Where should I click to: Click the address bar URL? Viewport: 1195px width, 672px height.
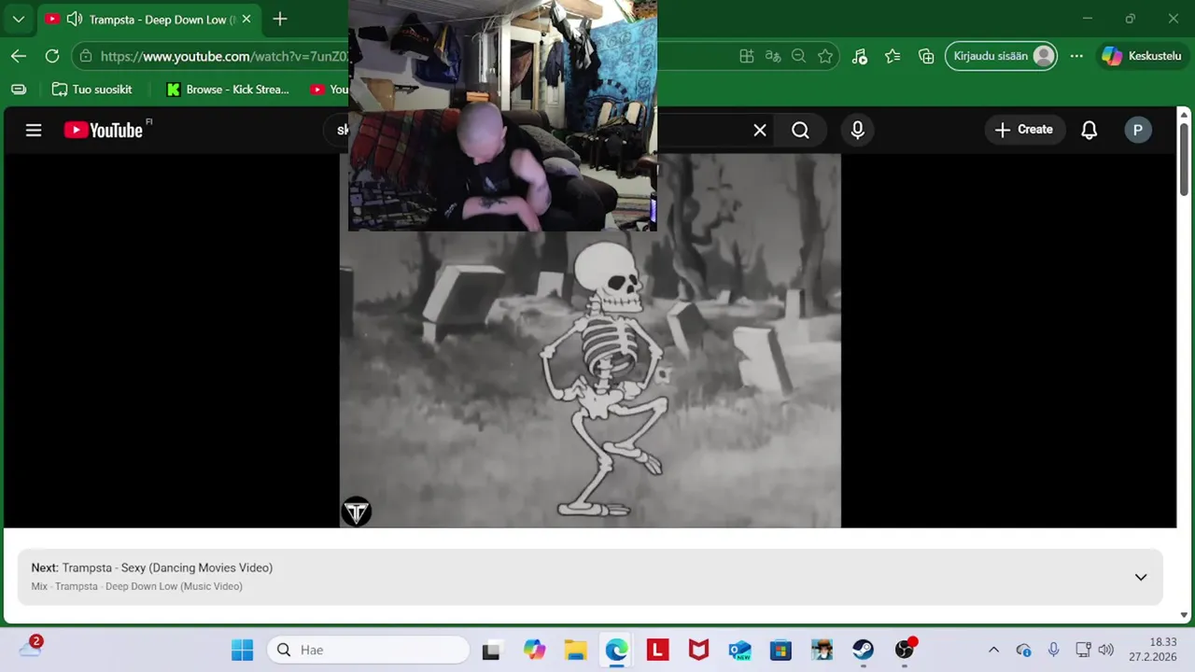(224, 56)
